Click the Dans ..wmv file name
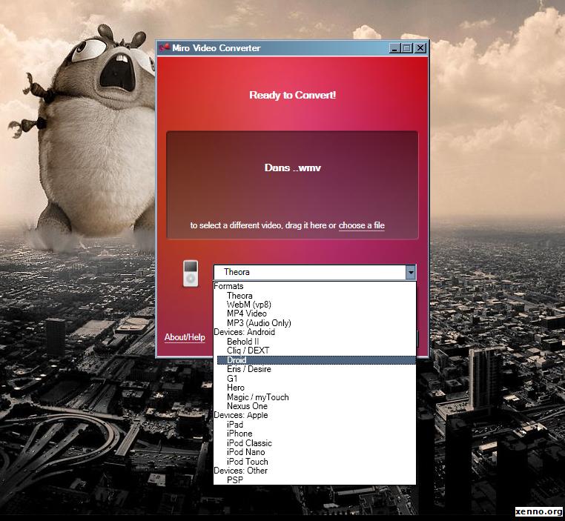The image size is (565, 521). pyautogui.click(x=293, y=167)
